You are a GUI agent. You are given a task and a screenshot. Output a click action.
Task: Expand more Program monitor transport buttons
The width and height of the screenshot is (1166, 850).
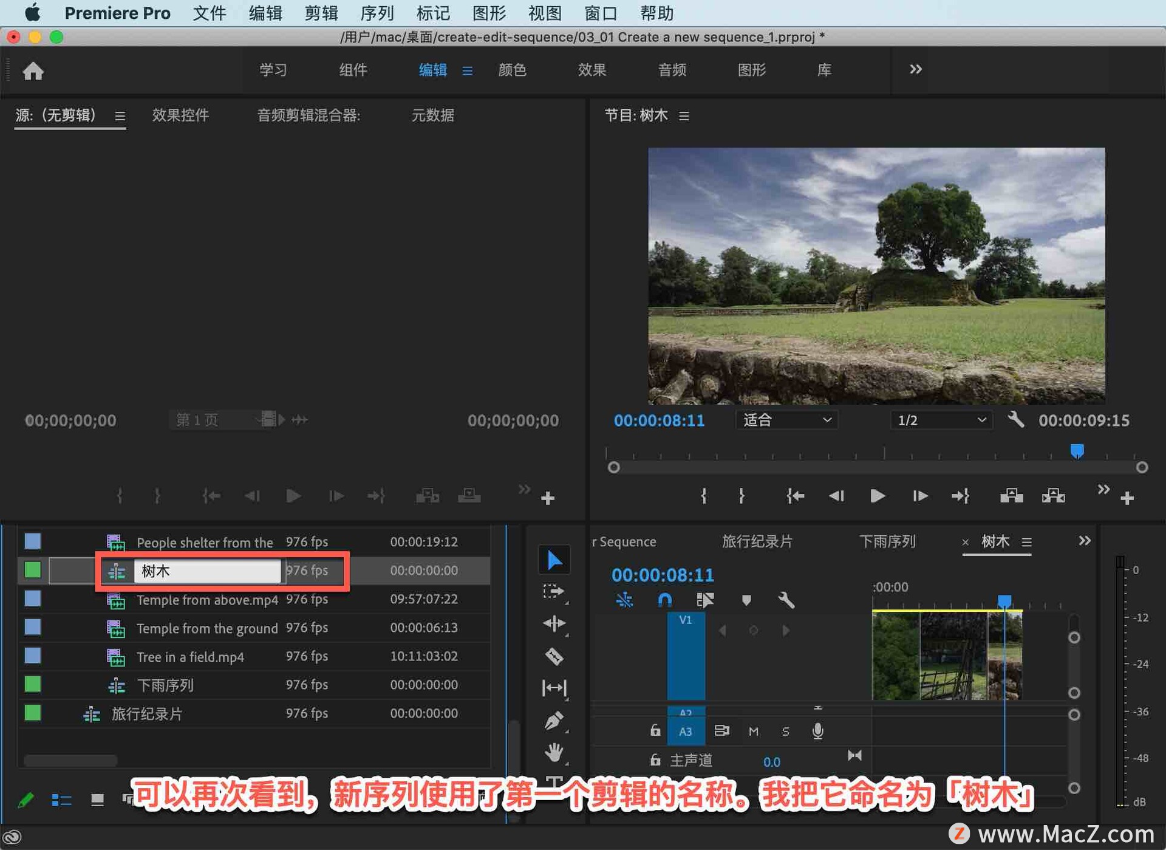tap(1103, 489)
